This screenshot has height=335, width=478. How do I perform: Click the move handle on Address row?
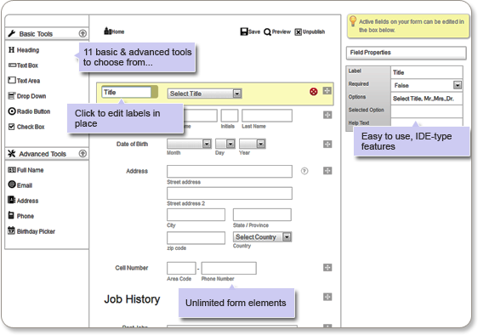[x=327, y=171]
